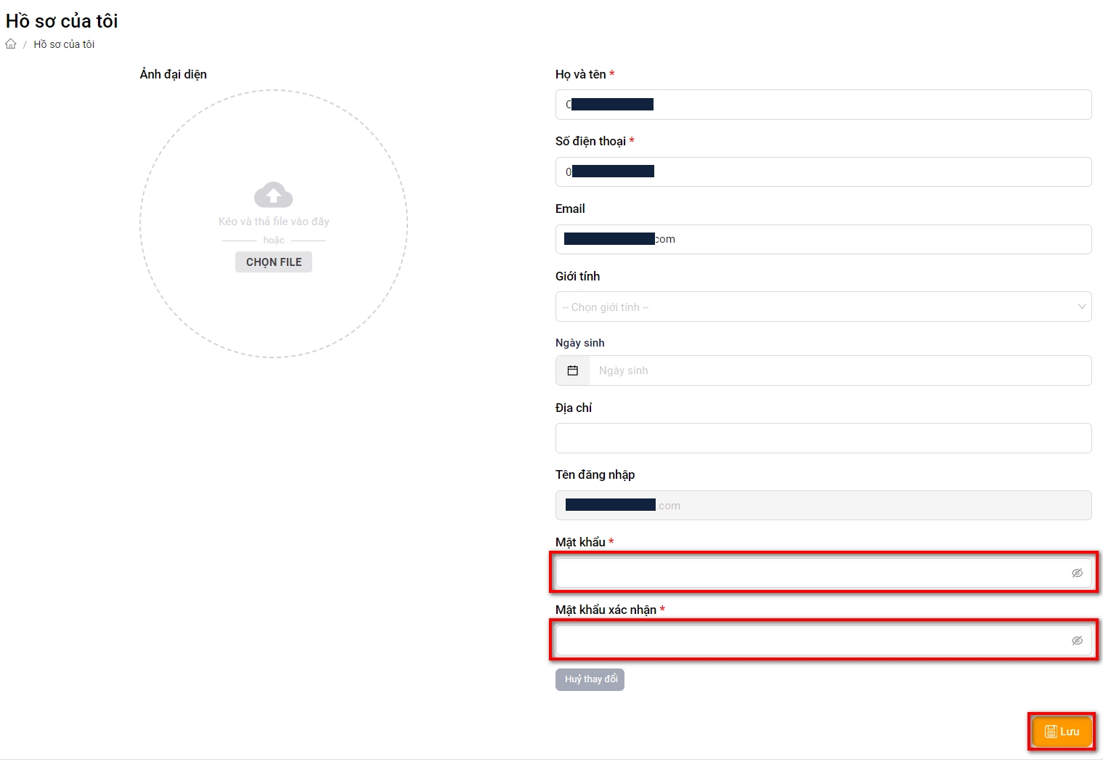Click the "Hồ sơ của tôi" breadcrumb item

click(x=64, y=44)
